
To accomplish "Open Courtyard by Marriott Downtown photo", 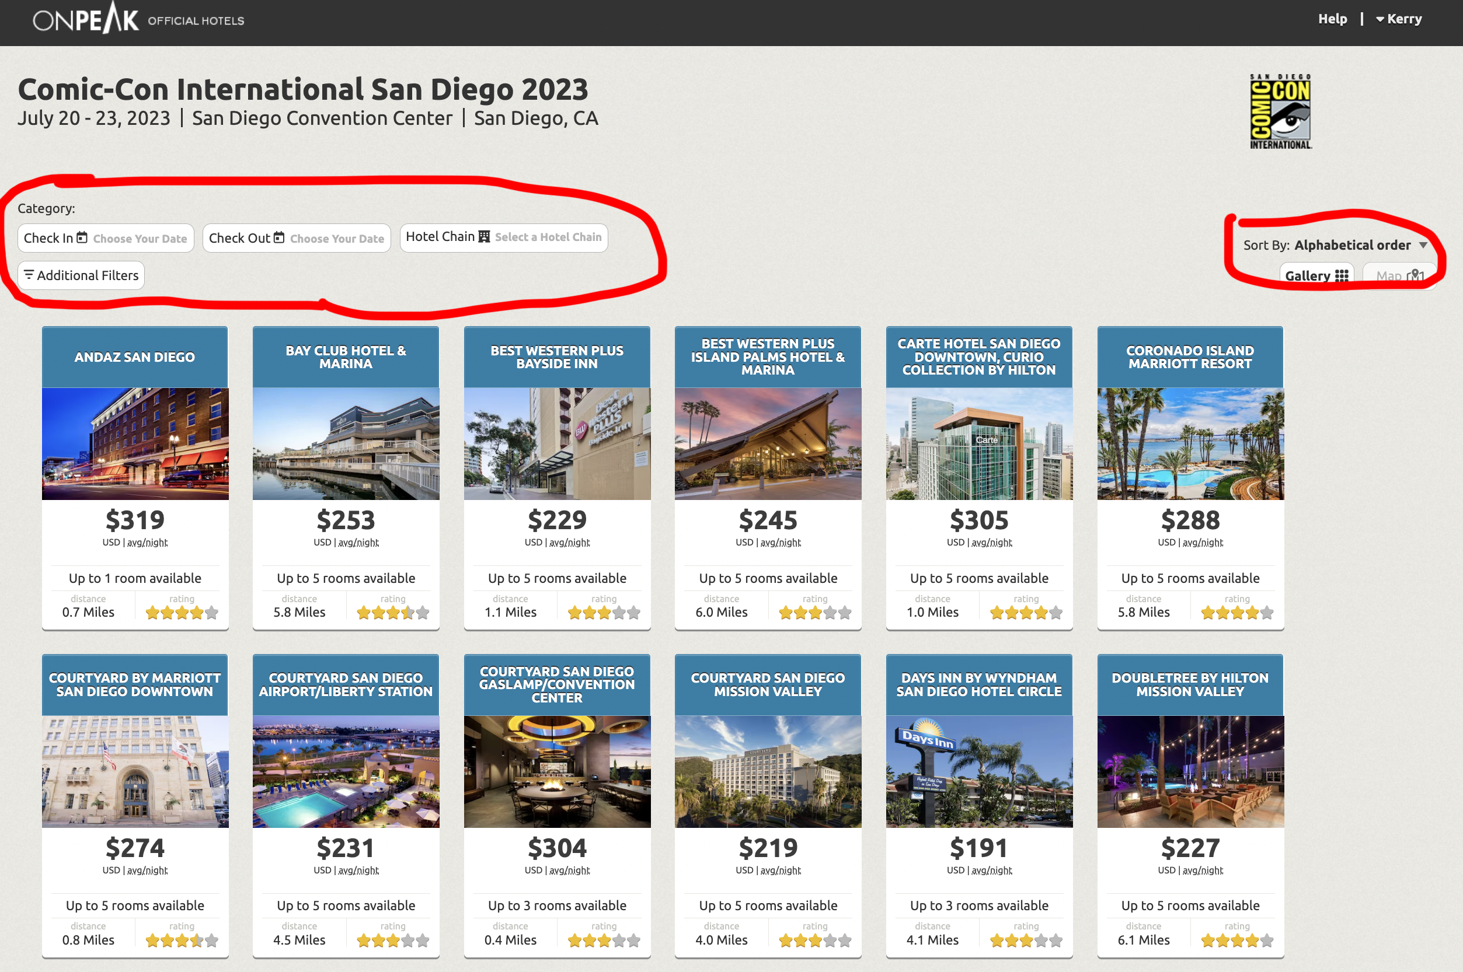I will coord(135,772).
